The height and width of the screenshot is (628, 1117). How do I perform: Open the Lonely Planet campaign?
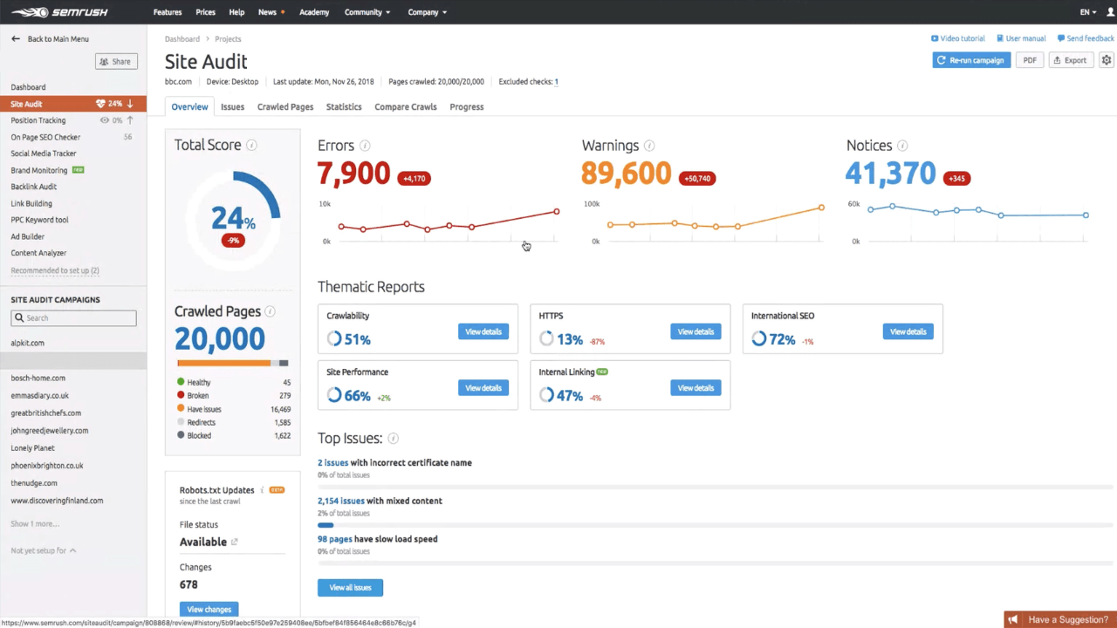pos(33,448)
